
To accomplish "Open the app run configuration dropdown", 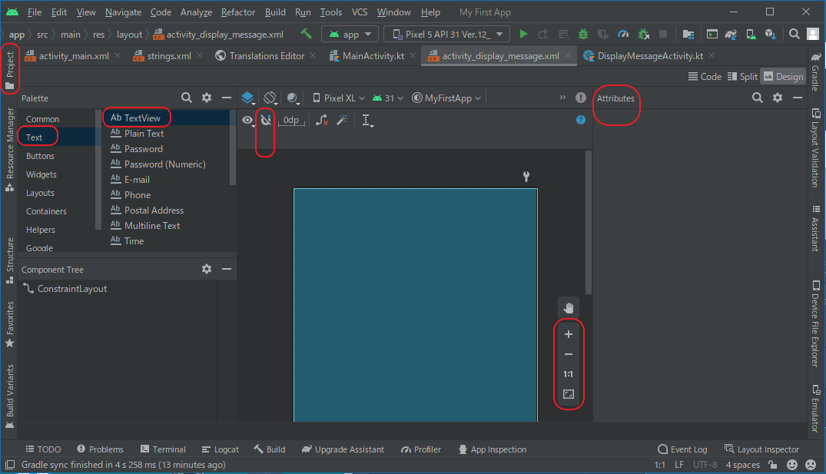I will pos(350,35).
